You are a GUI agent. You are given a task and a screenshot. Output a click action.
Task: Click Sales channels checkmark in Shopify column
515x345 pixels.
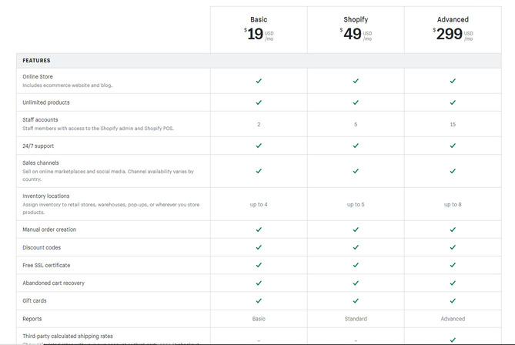click(356, 171)
